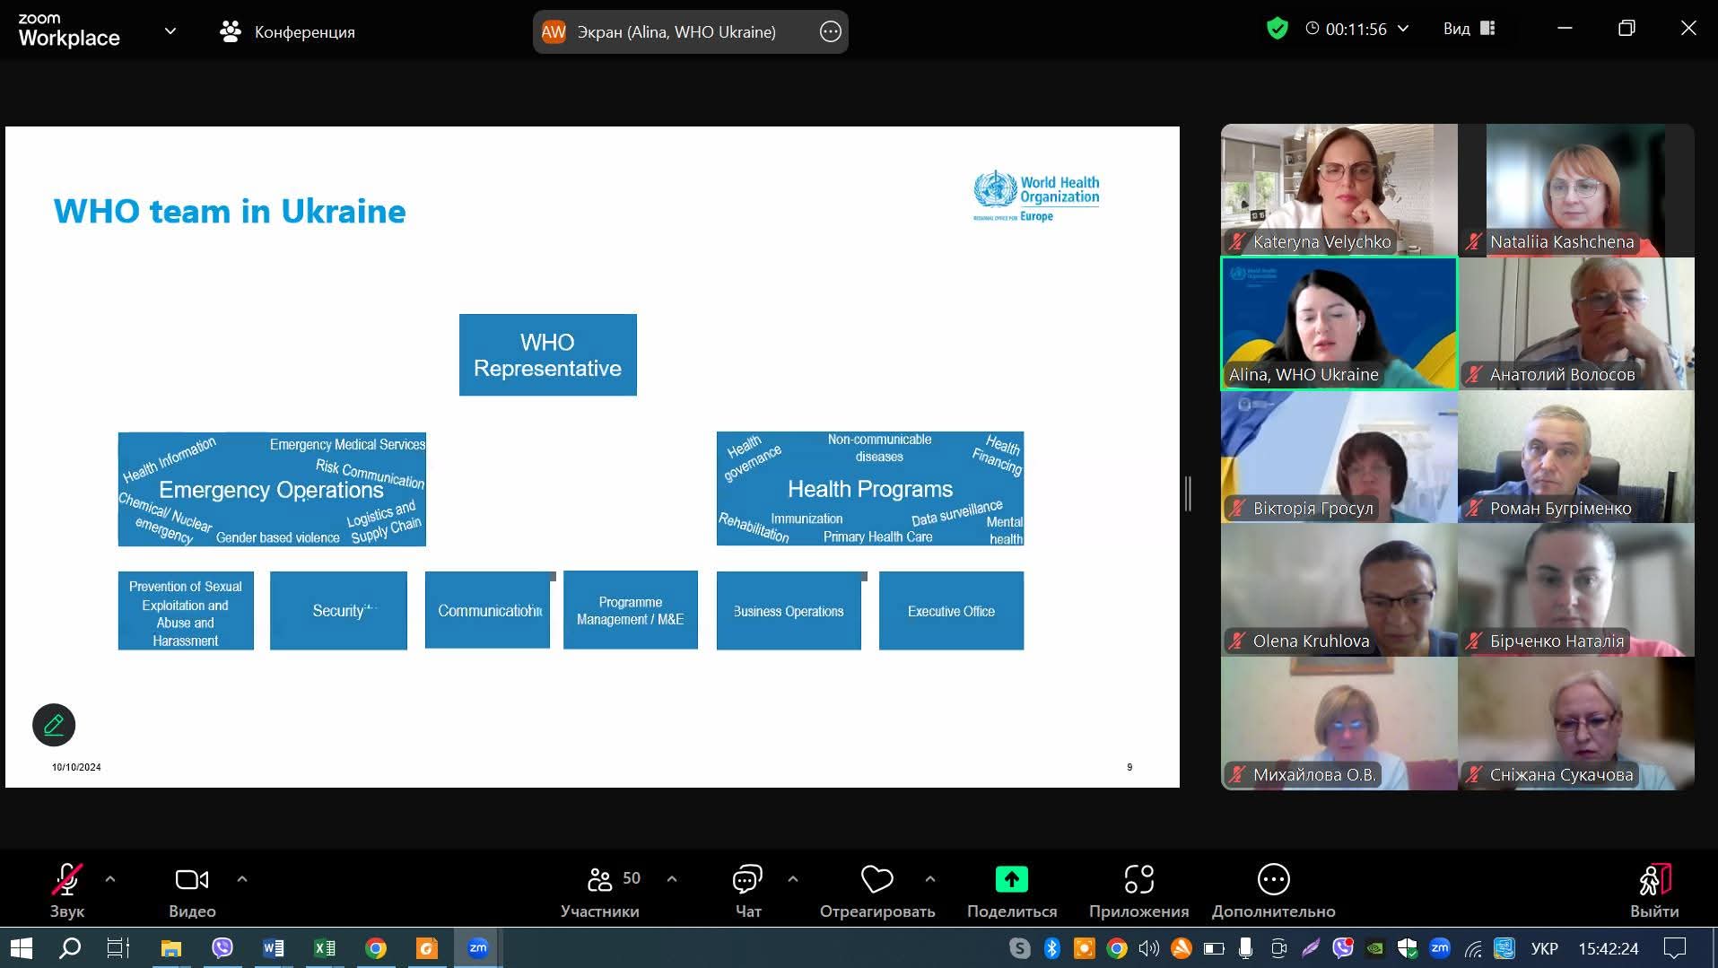Open the More options icon
Viewport: 1718px width, 968px height.
(1273, 880)
